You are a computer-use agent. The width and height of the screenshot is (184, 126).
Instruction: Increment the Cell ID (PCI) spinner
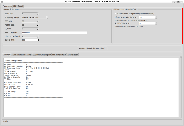point(39,39)
